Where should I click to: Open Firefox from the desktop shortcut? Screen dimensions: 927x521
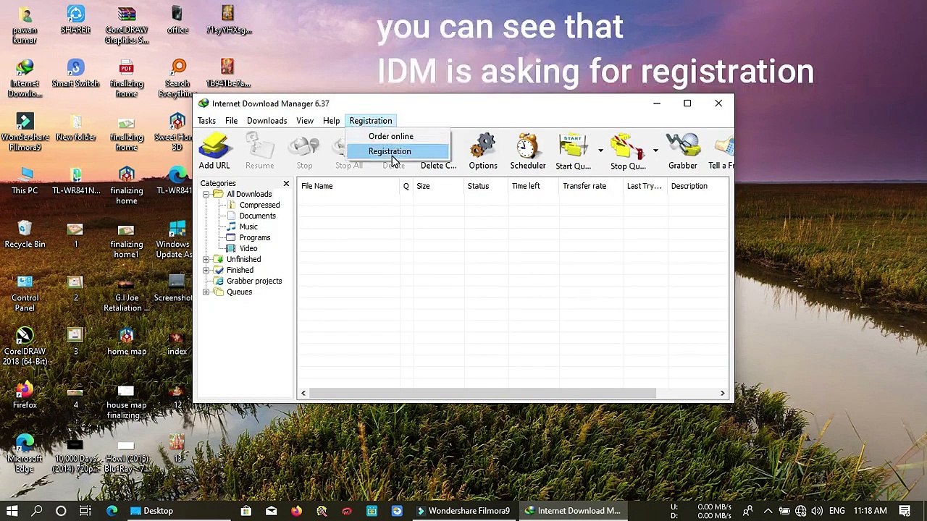25,395
